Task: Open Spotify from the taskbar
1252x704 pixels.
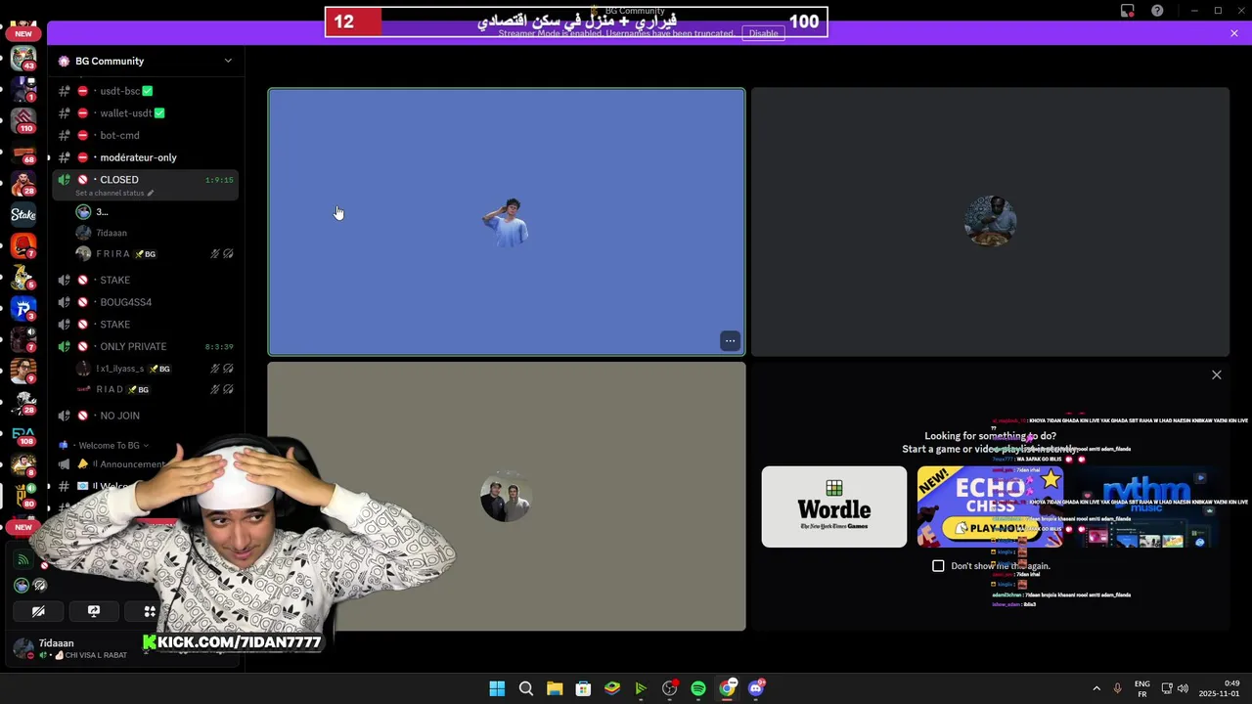Action: (698, 688)
